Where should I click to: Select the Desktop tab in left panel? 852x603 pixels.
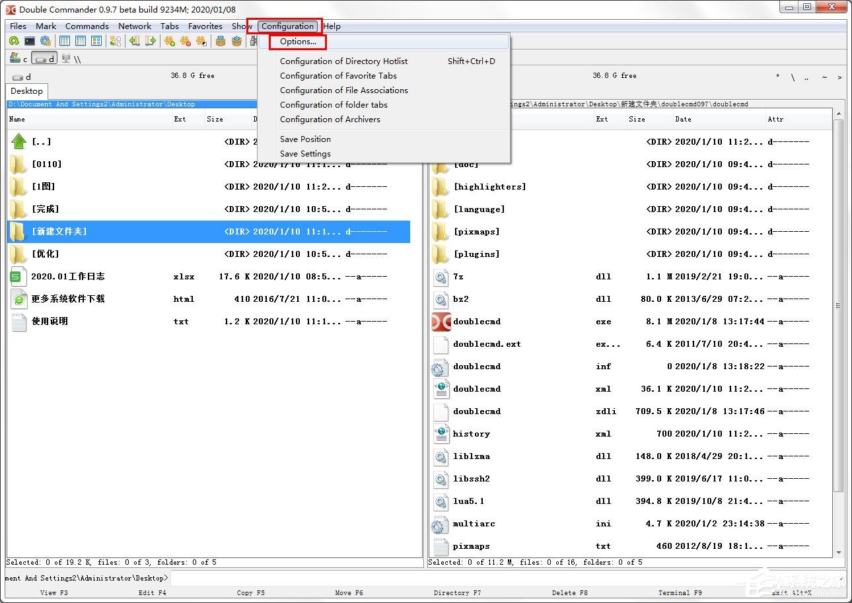click(x=26, y=91)
